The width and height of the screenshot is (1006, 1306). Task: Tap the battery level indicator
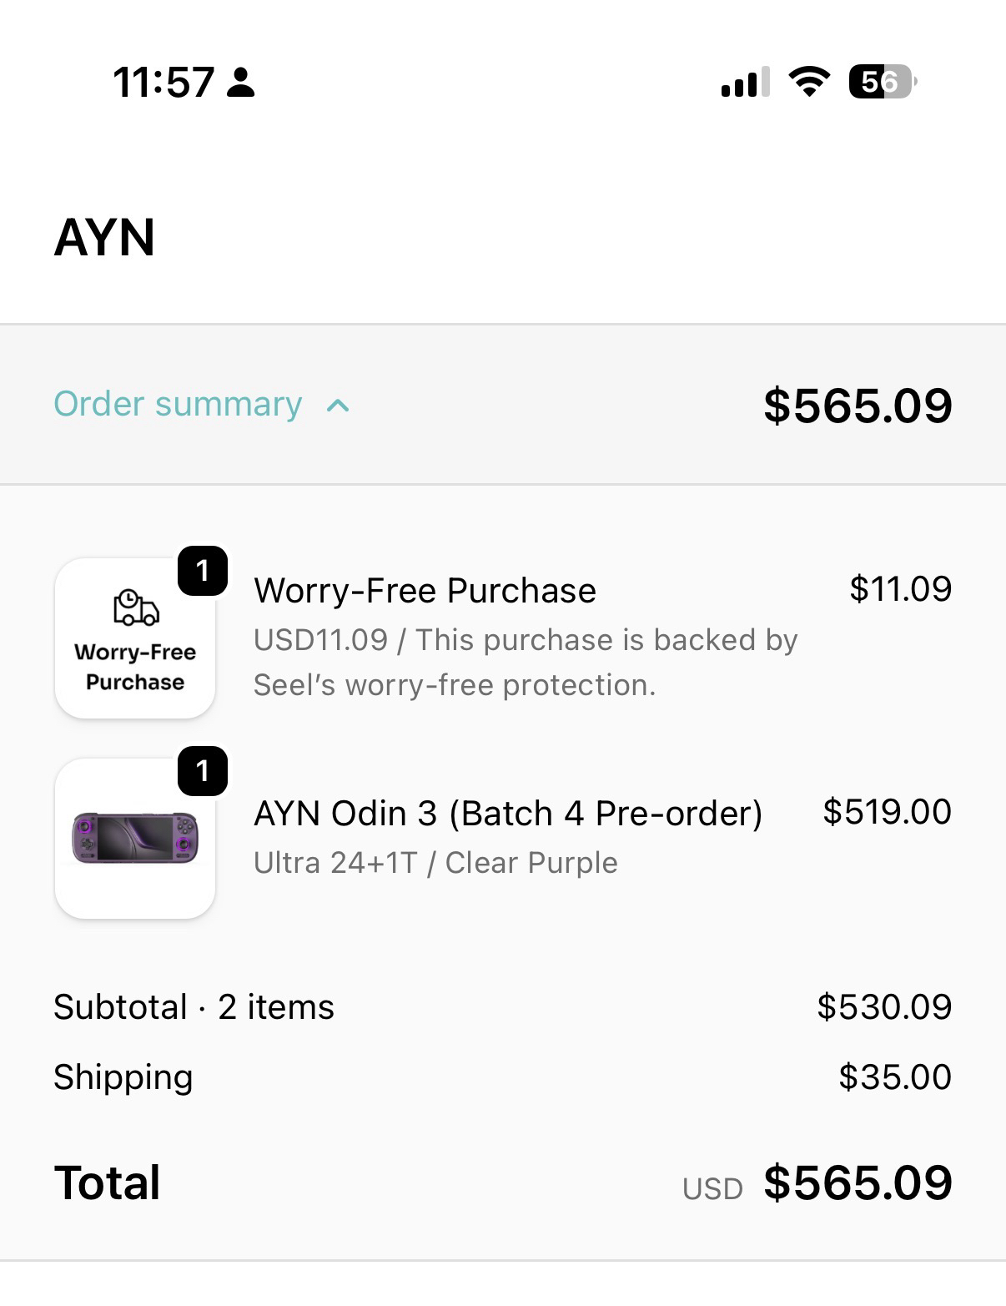point(882,82)
